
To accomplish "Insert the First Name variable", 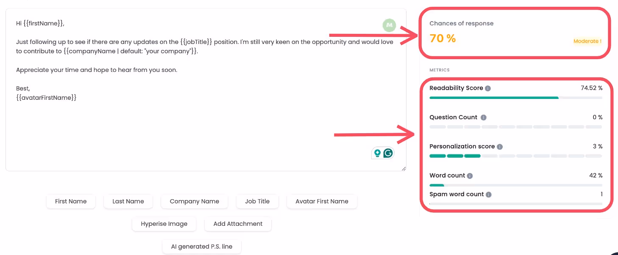I will 71,201.
